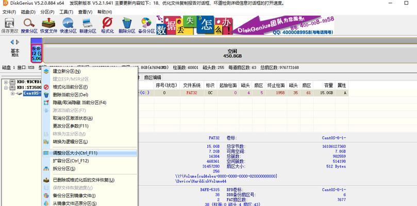
Task: Click the icon beside 拆分分区(S)
Action: 46,169
